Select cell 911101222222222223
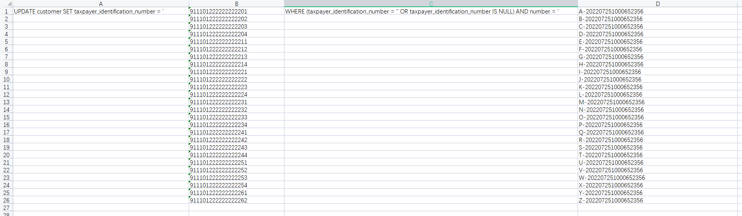 [x=237, y=87]
